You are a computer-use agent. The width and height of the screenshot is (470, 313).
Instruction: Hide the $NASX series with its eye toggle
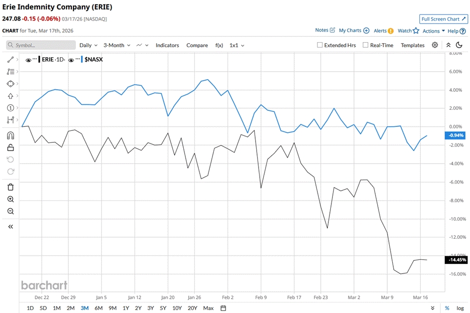click(72, 59)
